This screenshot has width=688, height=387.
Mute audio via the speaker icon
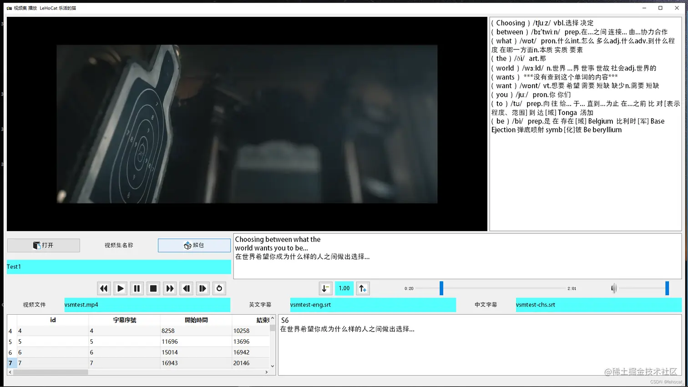(x=614, y=288)
